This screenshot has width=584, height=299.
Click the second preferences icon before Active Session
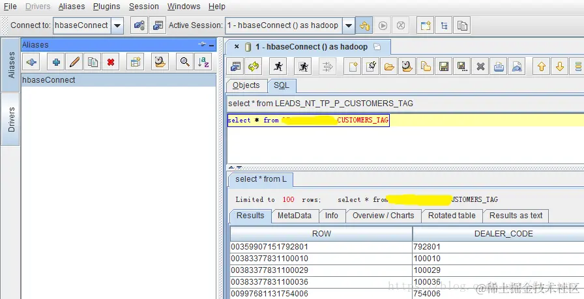(158, 25)
